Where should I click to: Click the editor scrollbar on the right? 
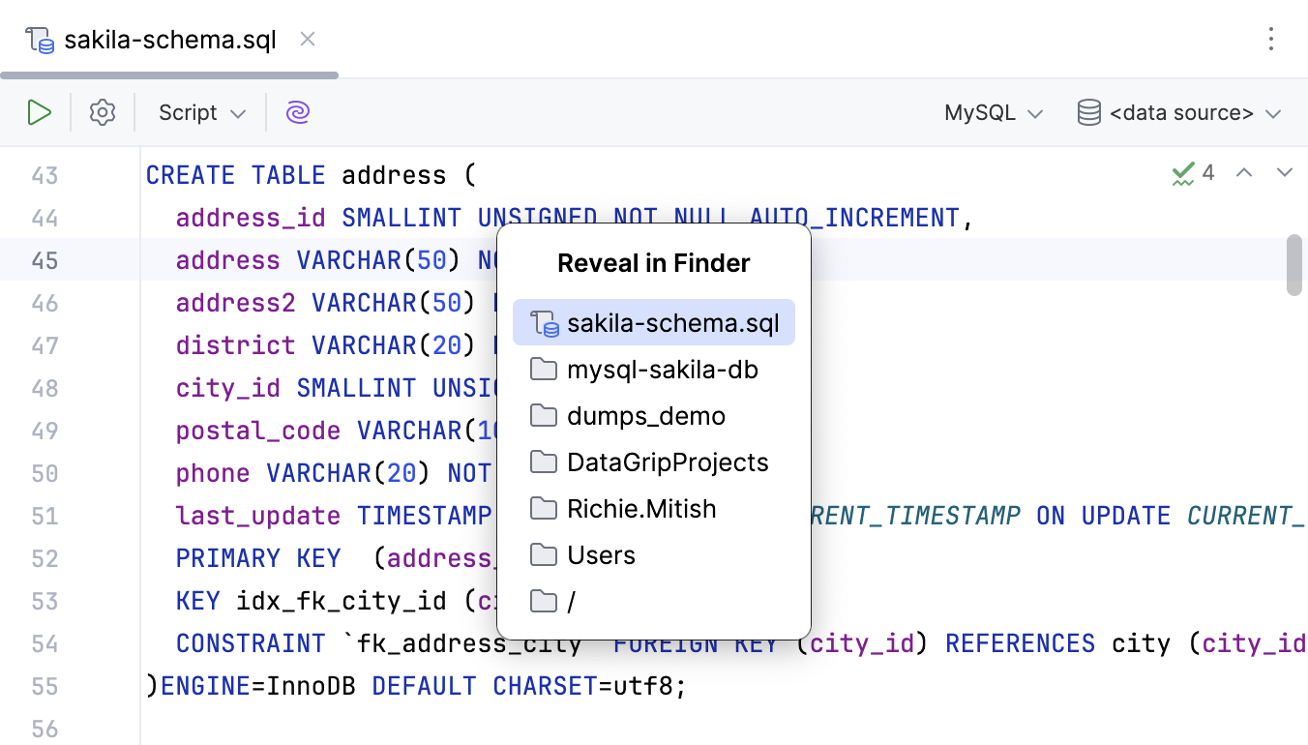(x=1295, y=264)
